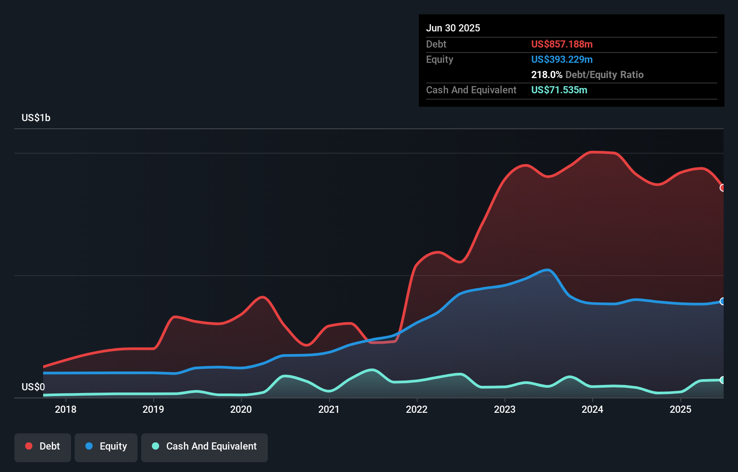Select the blue Equity endpoint marker on chart

(x=723, y=302)
